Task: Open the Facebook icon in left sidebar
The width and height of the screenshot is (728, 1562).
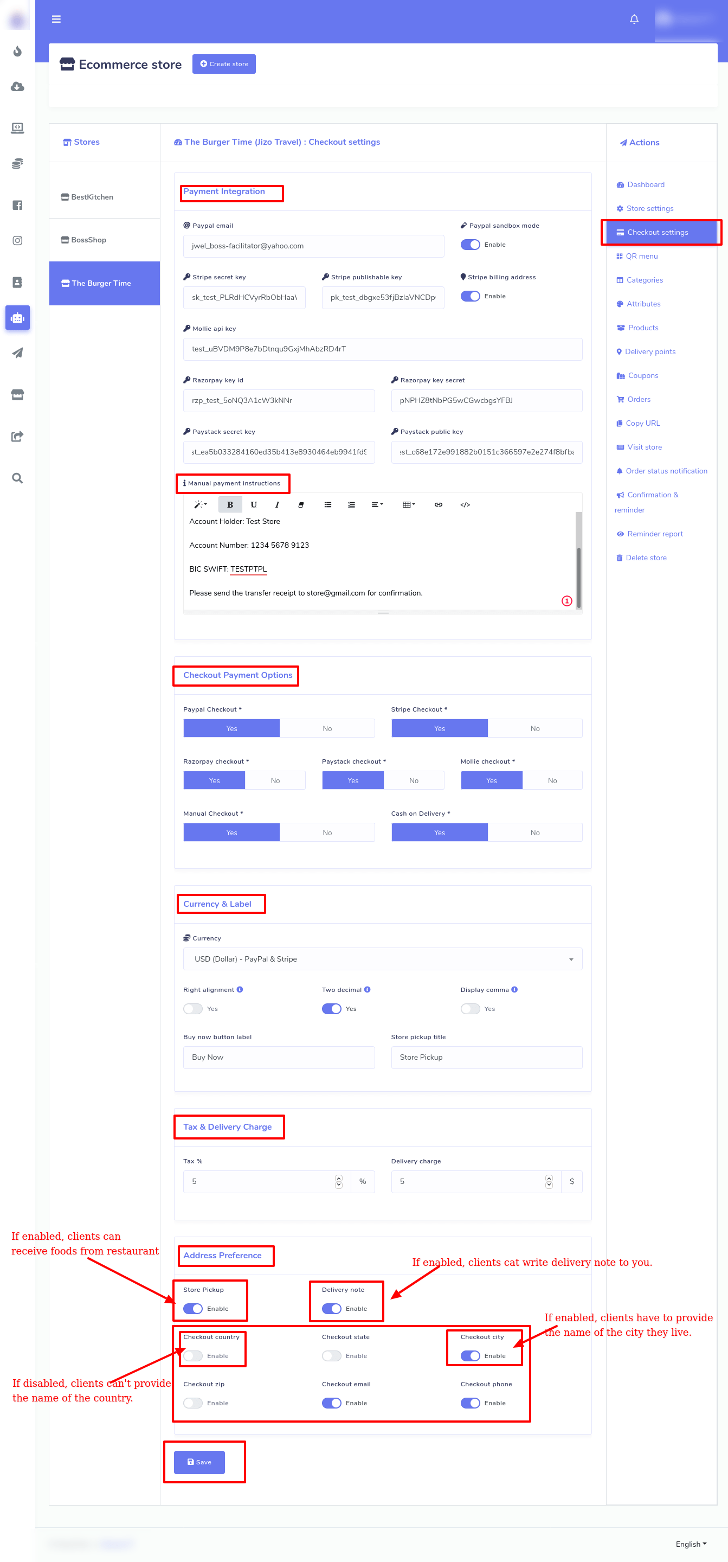Action: [17, 205]
